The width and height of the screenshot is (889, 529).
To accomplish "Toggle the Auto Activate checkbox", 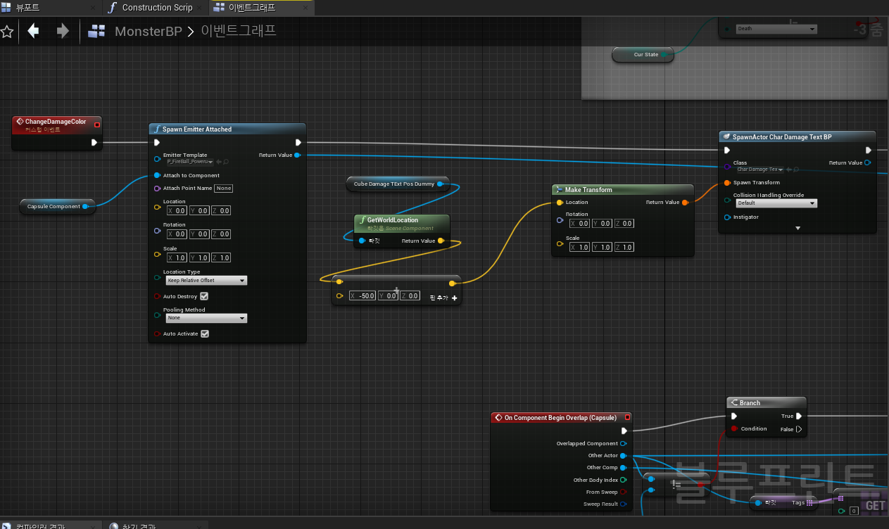I will (x=205, y=333).
